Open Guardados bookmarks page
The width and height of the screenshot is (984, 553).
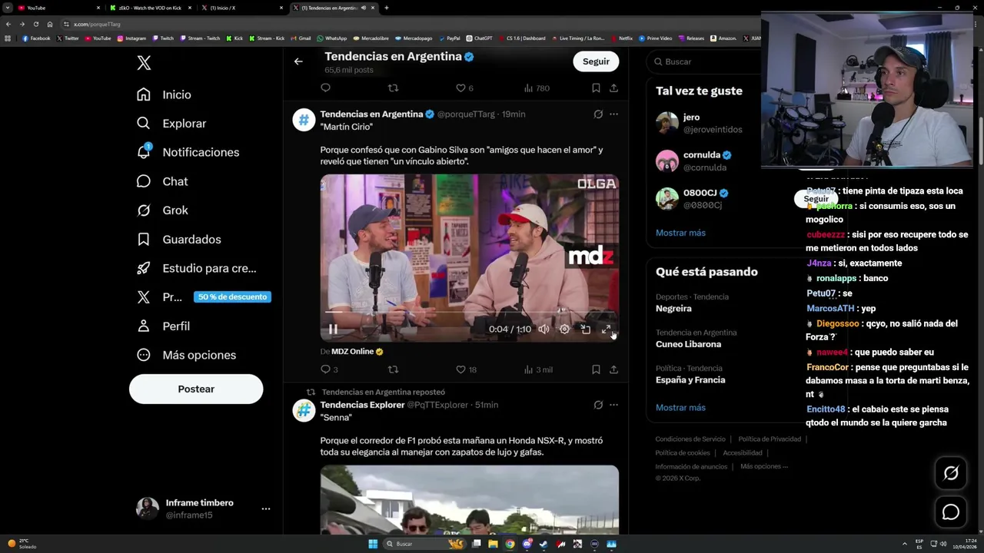(x=178, y=240)
